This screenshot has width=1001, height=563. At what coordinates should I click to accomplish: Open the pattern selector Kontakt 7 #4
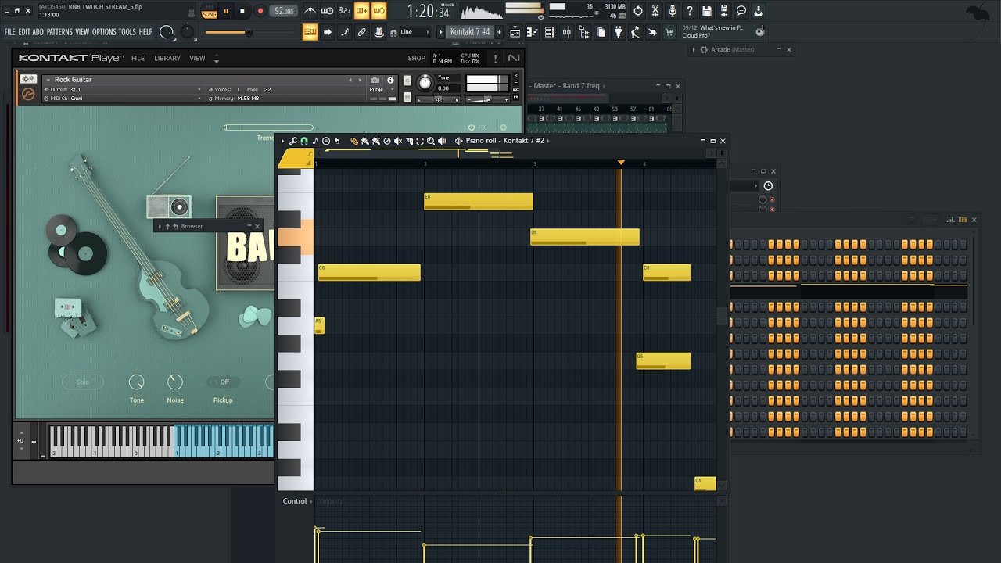[470, 32]
